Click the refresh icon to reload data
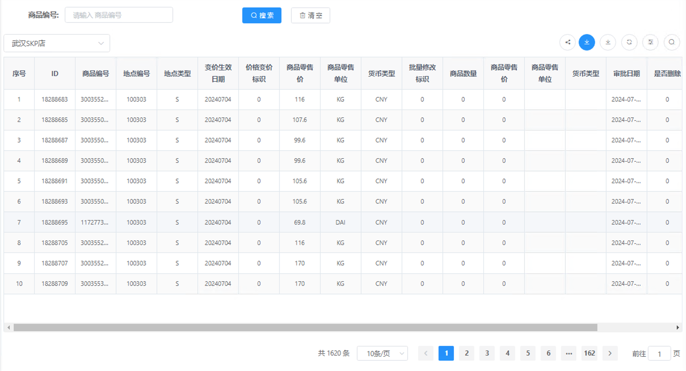 click(x=629, y=42)
